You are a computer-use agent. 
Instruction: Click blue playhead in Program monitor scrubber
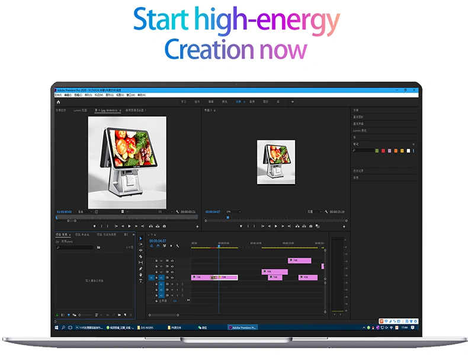pyautogui.click(x=228, y=217)
